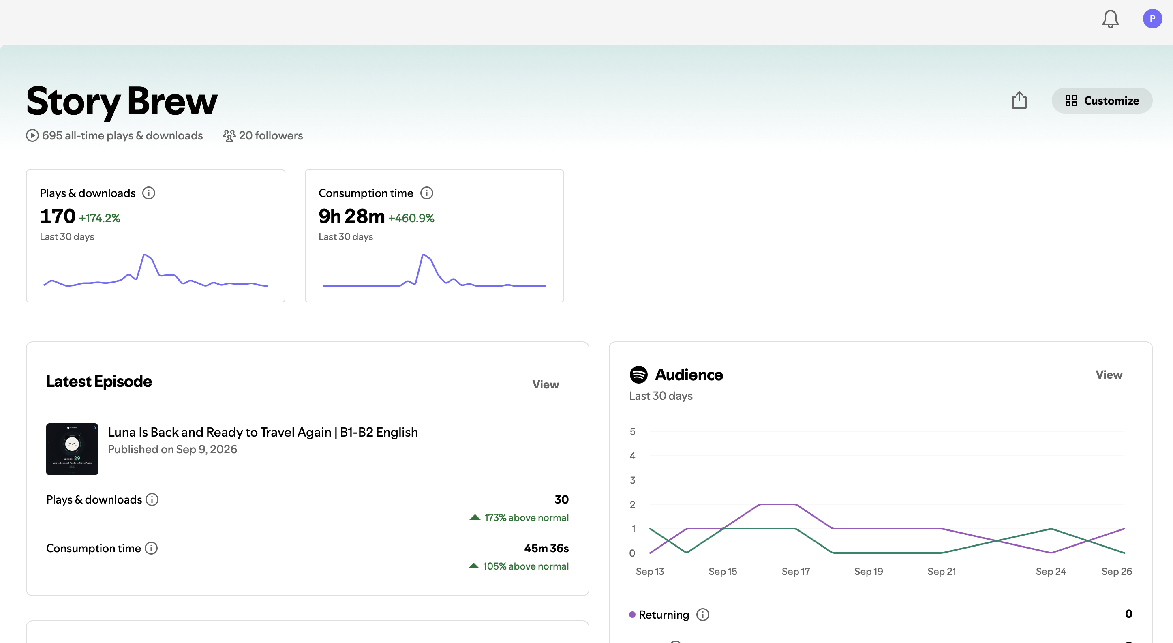The width and height of the screenshot is (1173, 643).
Task: Click the 695 all-time plays & downloads text
Action: click(x=122, y=136)
